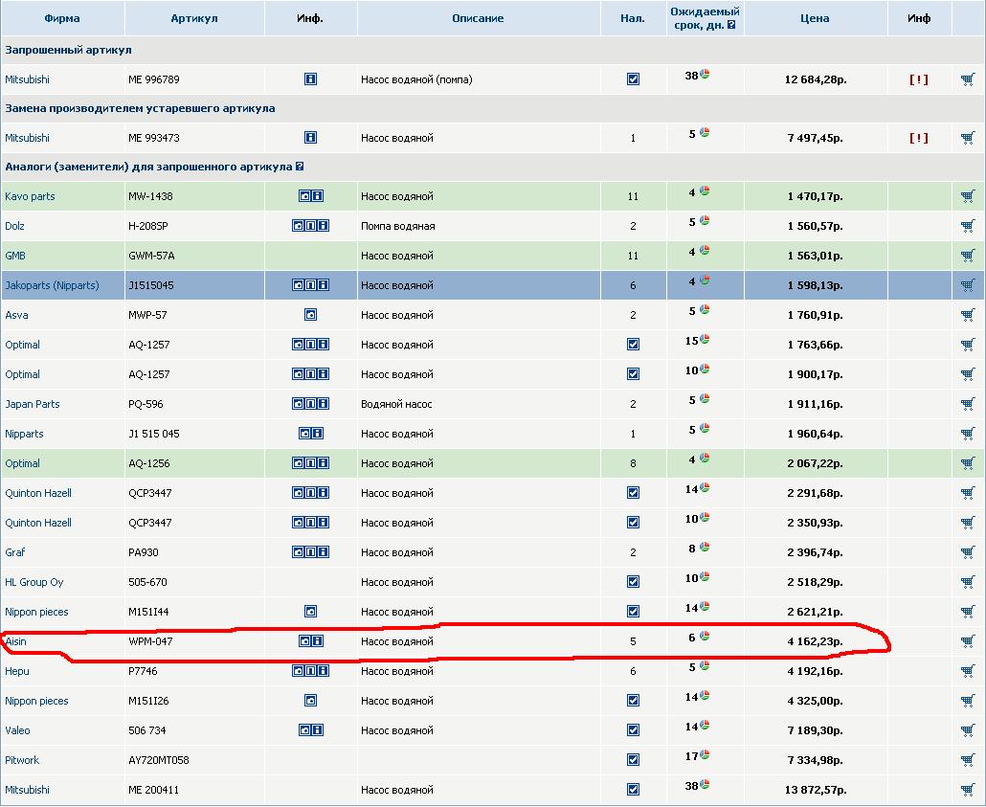This screenshot has width=986, height=807.
Task: Add Aisin WPM-047 to the cart
Action: (x=968, y=641)
